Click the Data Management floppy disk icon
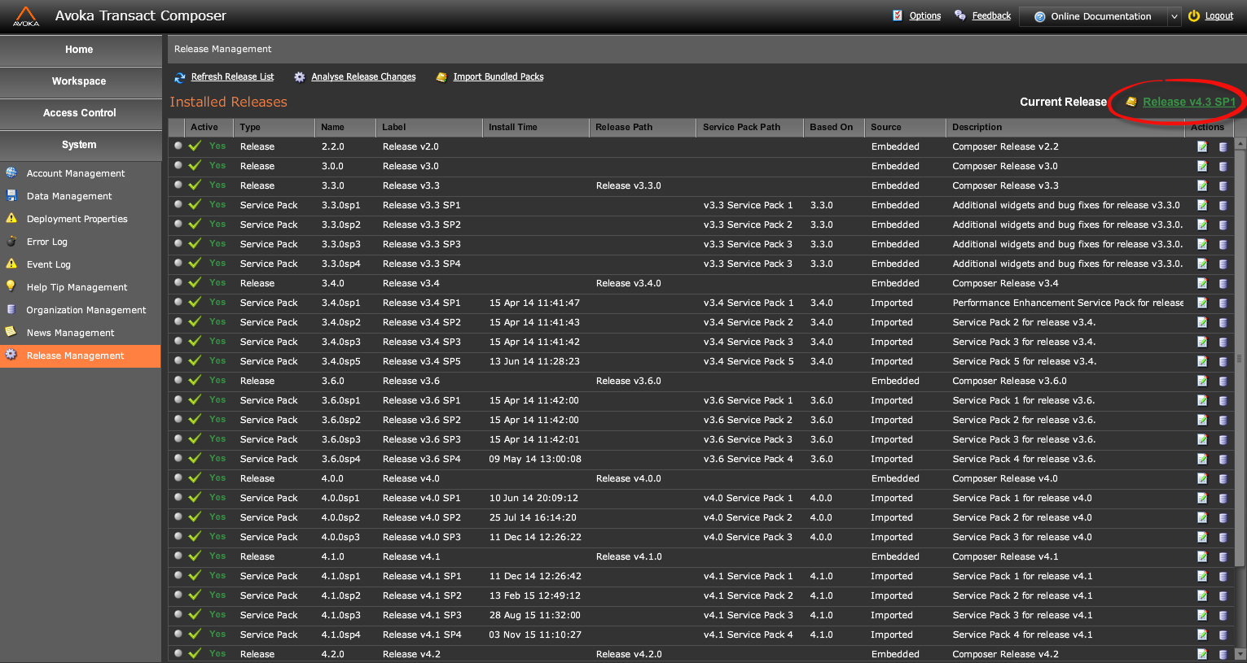 tap(11, 195)
